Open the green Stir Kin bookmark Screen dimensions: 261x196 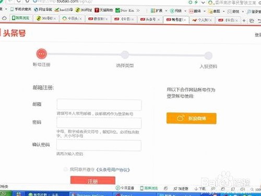[x=125, y=10]
